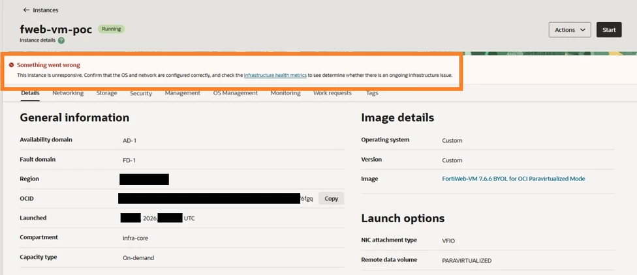Viewport: 637px width, 275px height.
Task: Open the Actions dropdown menu
Action: (570, 29)
